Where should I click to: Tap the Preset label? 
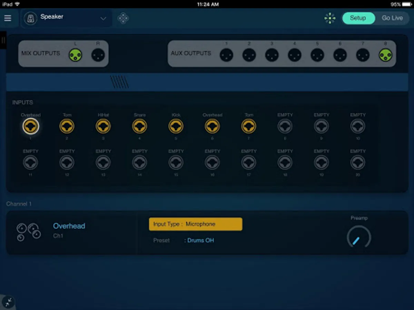pos(161,240)
